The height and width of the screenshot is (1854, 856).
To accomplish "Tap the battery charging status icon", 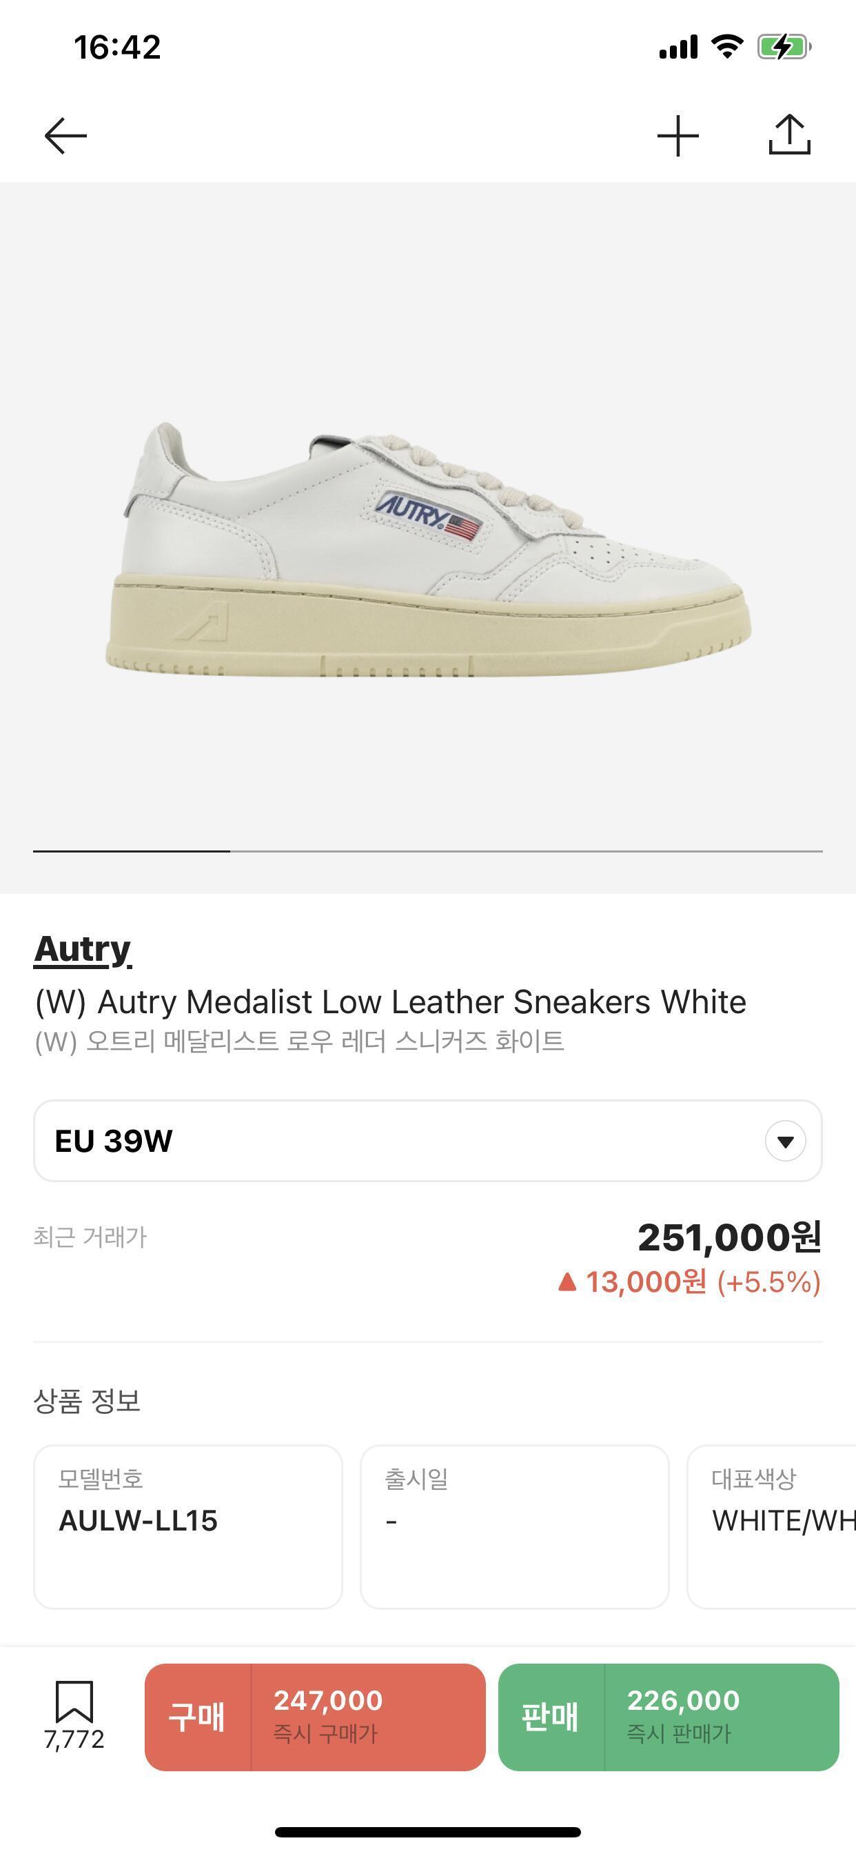I will (x=784, y=48).
